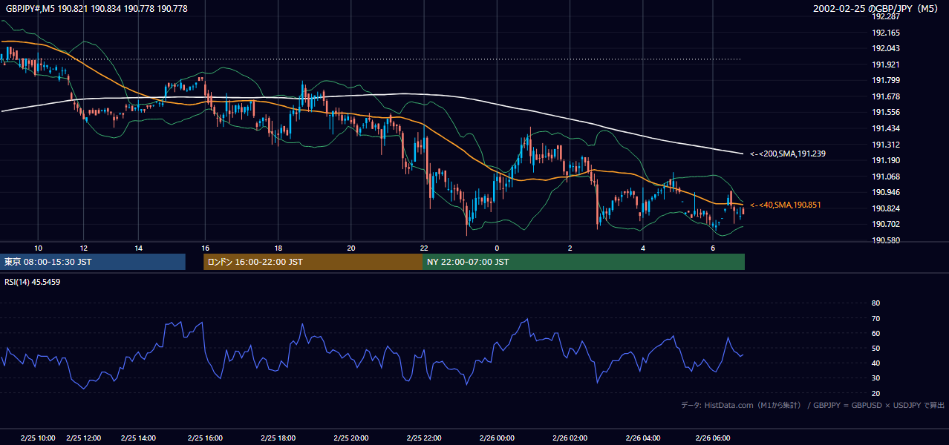
Task: Click price axis value 191.678
Action: [x=886, y=96]
